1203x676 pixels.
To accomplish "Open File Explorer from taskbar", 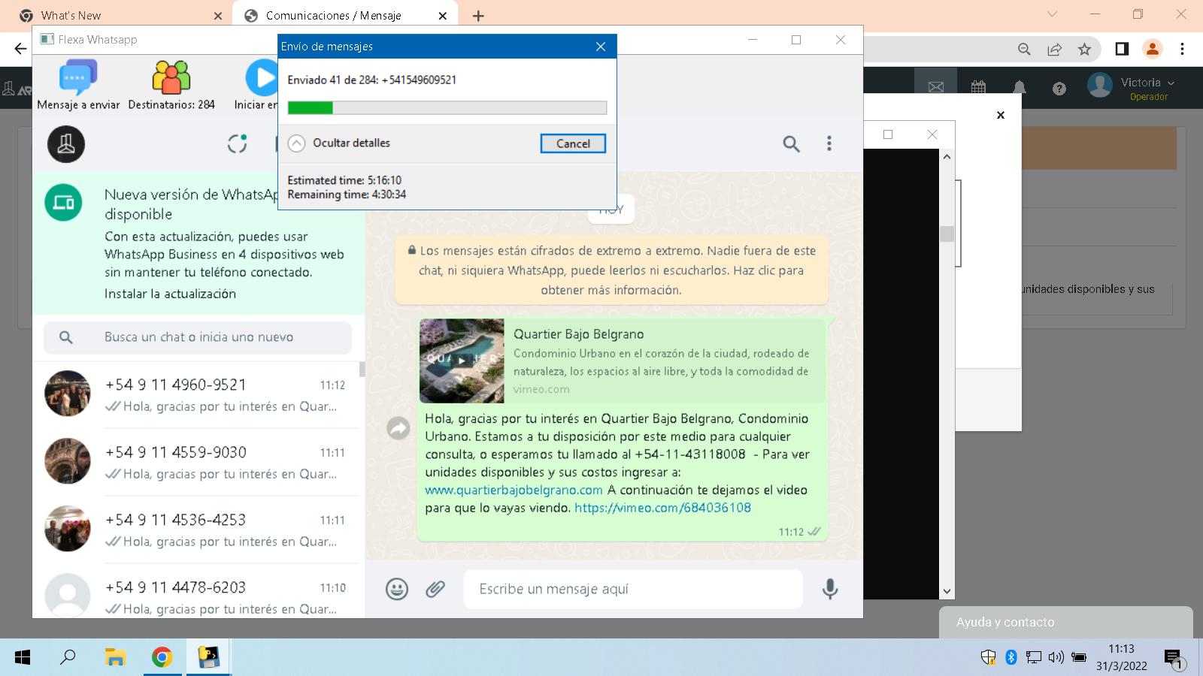I will click(114, 658).
